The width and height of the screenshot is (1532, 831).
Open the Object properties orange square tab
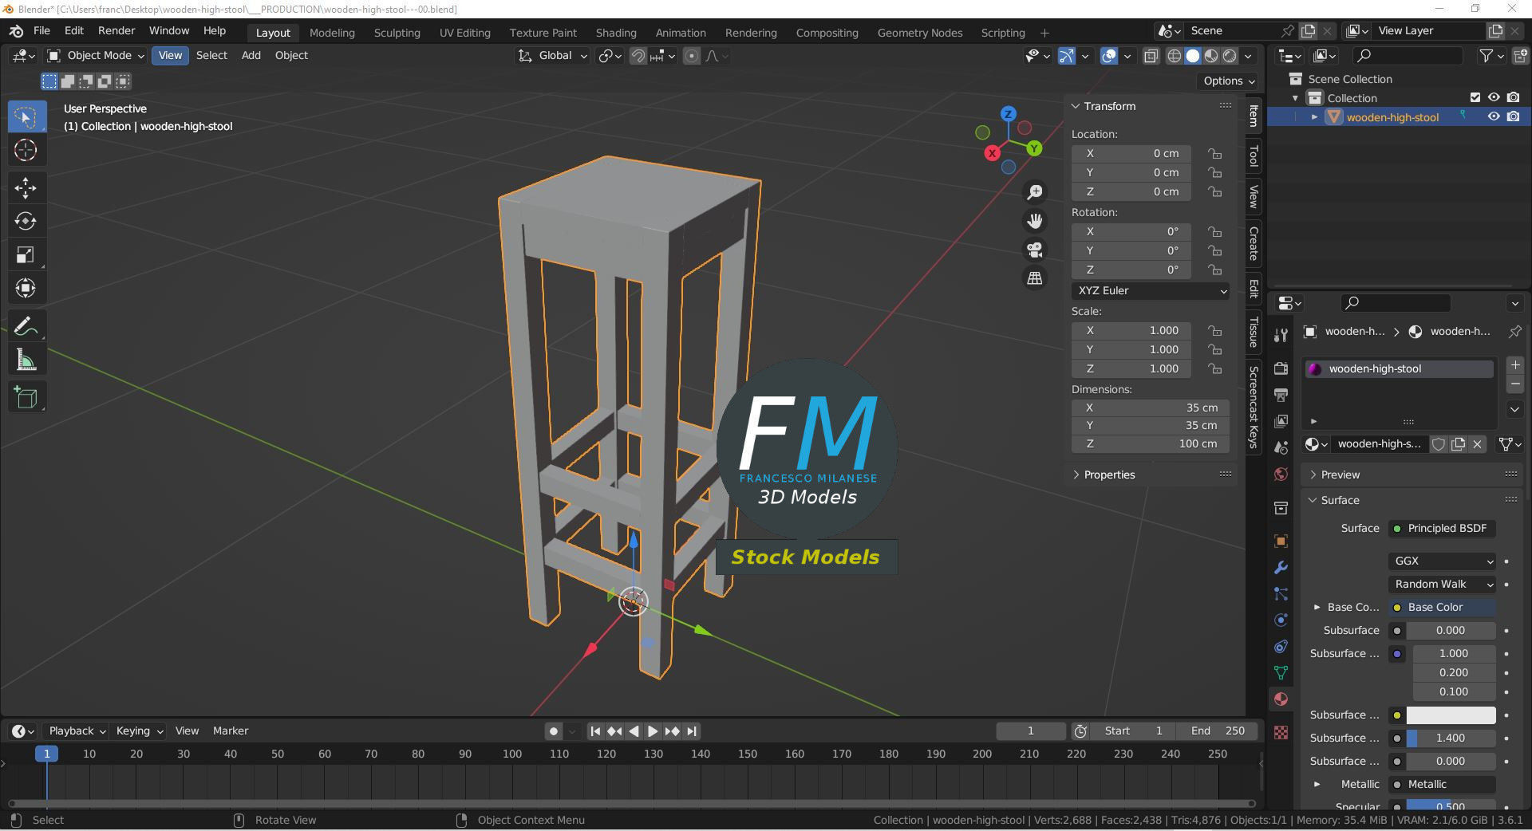[x=1281, y=541]
